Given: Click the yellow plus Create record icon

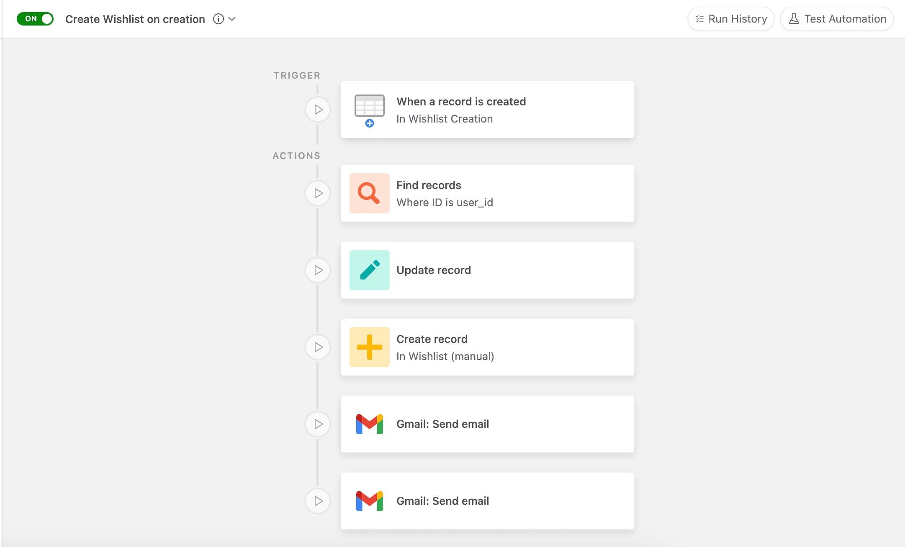Looking at the screenshot, I should tap(369, 347).
